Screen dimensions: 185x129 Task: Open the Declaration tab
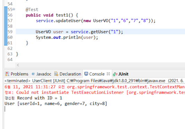point(68,74)
